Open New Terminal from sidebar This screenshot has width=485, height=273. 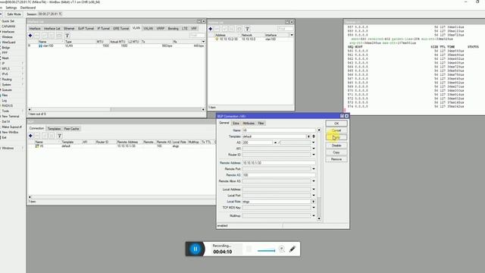[x=11, y=116]
